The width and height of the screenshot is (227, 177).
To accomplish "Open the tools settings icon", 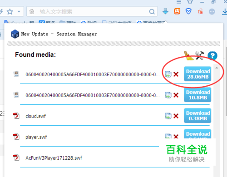I will click(199, 55).
